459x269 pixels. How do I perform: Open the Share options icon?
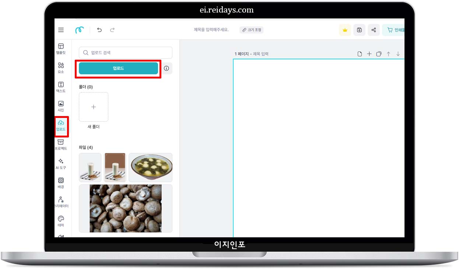[x=374, y=30]
